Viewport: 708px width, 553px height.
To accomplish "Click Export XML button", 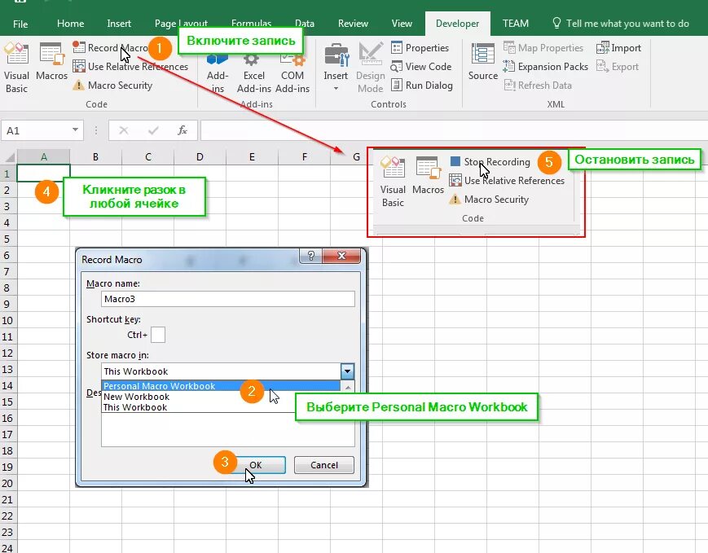I will 618,66.
